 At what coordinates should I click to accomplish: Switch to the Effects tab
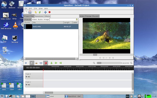point(47,16)
